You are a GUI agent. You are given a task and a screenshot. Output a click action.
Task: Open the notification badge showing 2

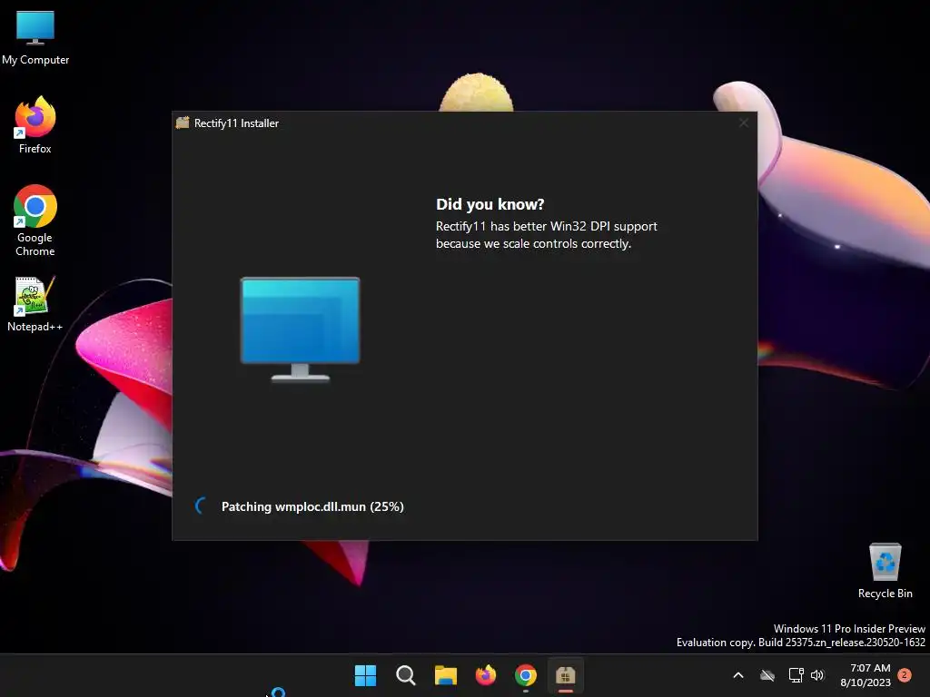(905, 675)
